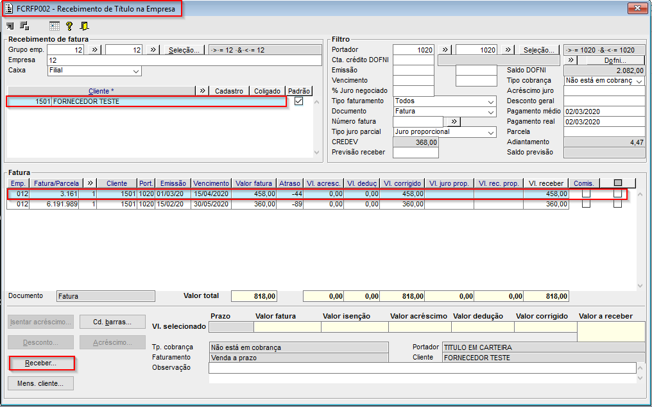
Task: Click the Mens. cliente... button
Action: pyautogui.click(x=40, y=383)
